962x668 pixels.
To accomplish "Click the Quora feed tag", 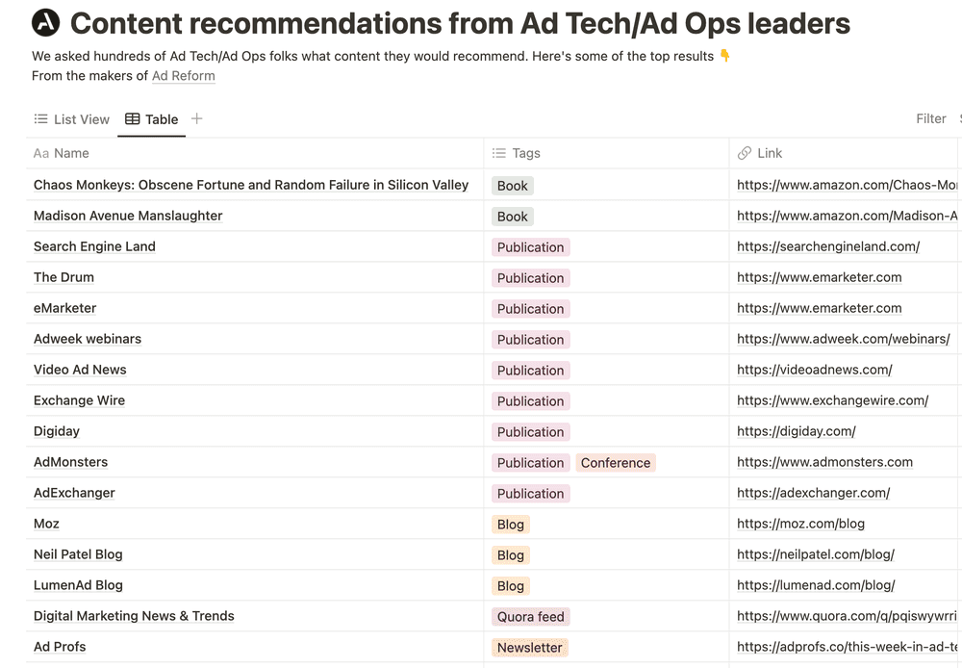I will coord(530,616).
